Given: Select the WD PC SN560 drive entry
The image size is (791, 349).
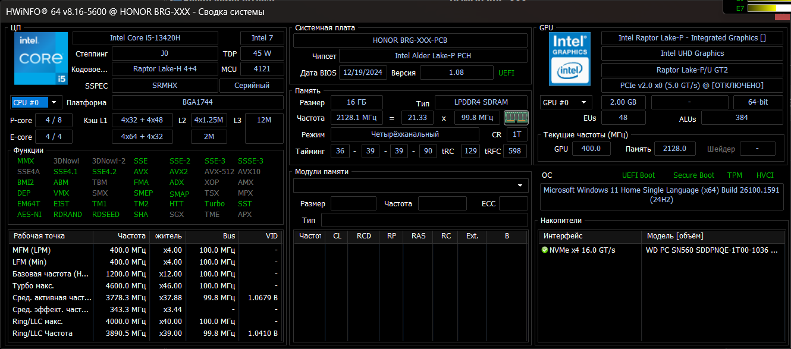Looking at the screenshot, I should [x=711, y=250].
